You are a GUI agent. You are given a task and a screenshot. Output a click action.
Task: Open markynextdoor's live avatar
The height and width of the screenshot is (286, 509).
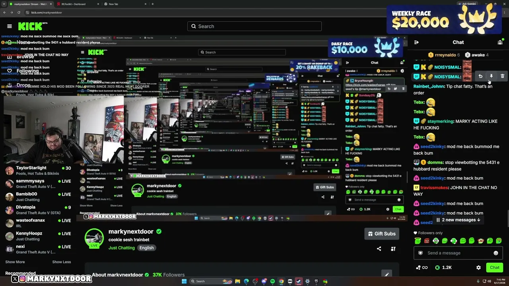pos(94,238)
